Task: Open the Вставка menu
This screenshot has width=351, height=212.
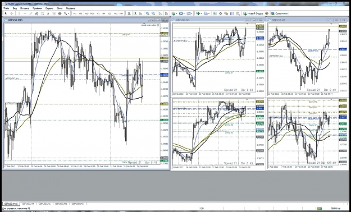Action: click(x=25, y=8)
